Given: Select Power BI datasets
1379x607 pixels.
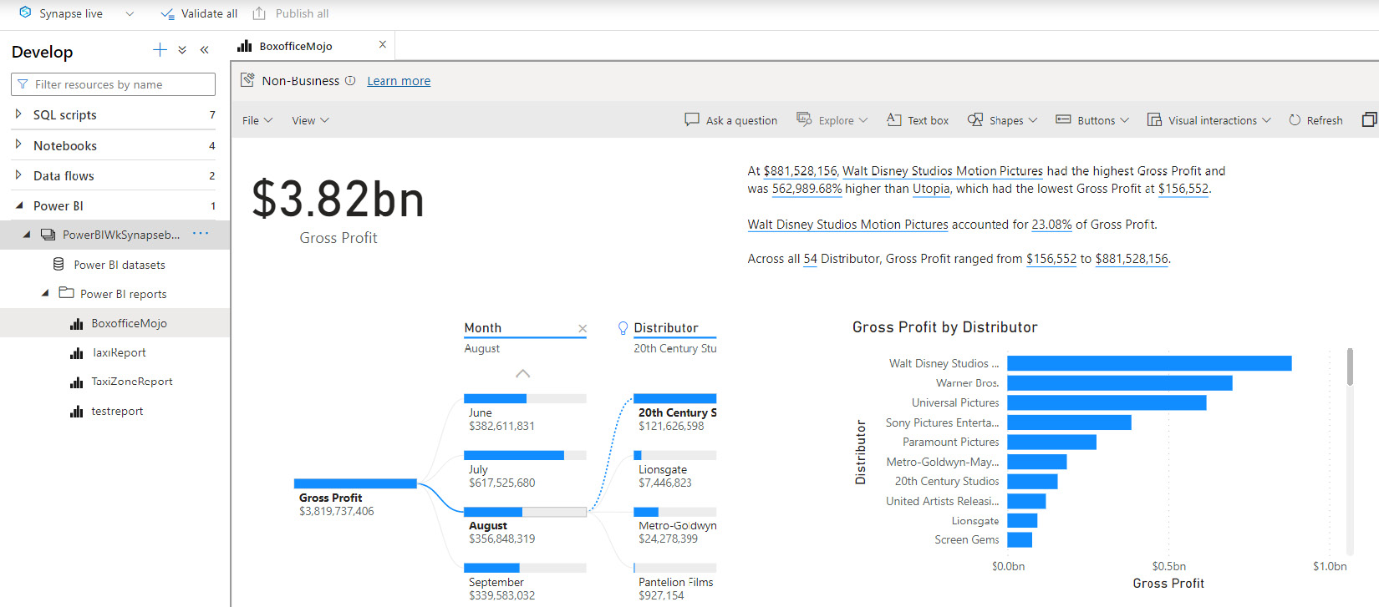Looking at the screenshot, I should click(120, 265).
